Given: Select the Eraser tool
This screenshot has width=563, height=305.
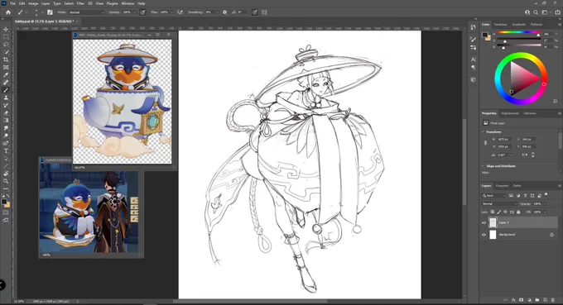Looking at the screenshot, I should pyautogui.click(x=6, y=113).
